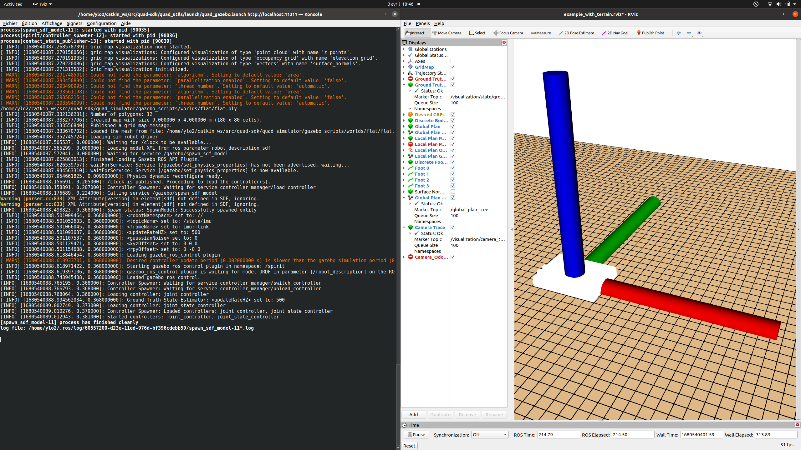Click the Add display button
This screenshot has width=801, height=450.
click(x=413, y=414)
